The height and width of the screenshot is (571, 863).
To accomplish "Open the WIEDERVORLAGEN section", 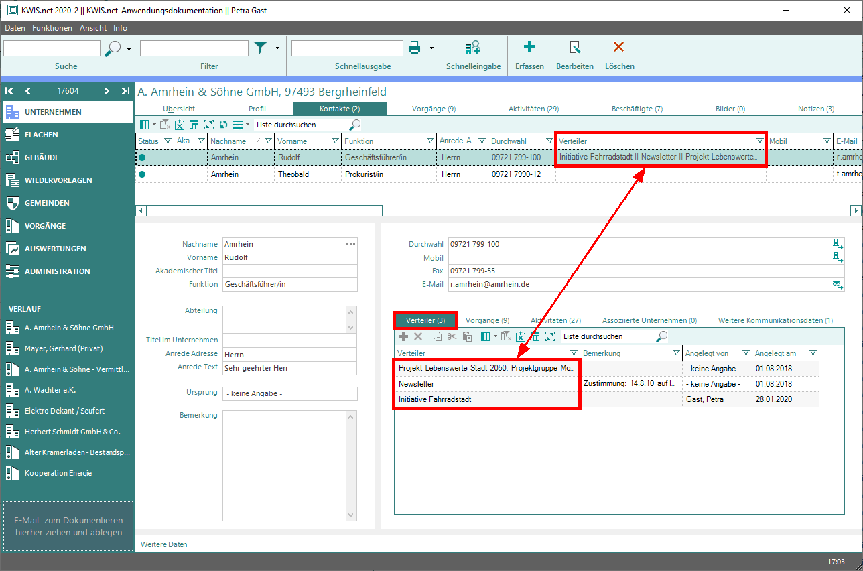I will [x=67, y=180].
